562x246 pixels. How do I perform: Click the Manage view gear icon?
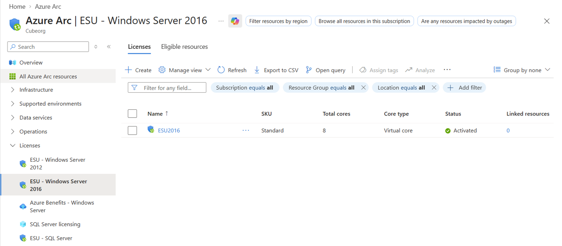point(162,70)
